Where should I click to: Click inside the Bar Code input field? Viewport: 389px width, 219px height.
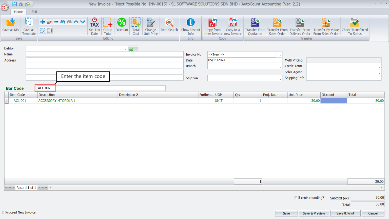(x=45, y=88)
